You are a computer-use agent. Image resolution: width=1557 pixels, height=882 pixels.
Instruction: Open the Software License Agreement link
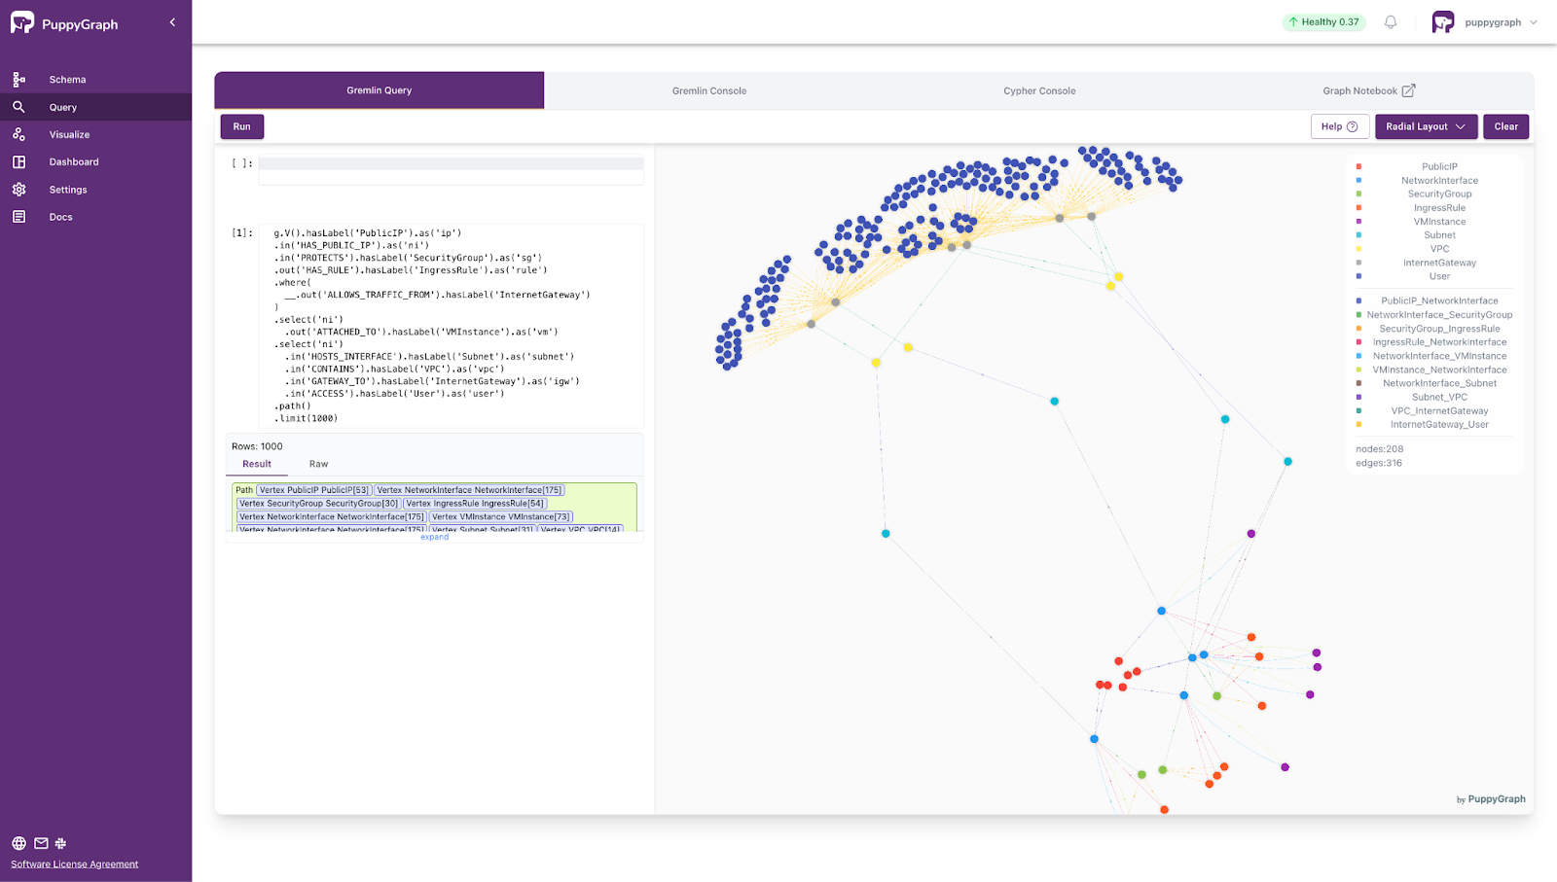coord(75,864)
